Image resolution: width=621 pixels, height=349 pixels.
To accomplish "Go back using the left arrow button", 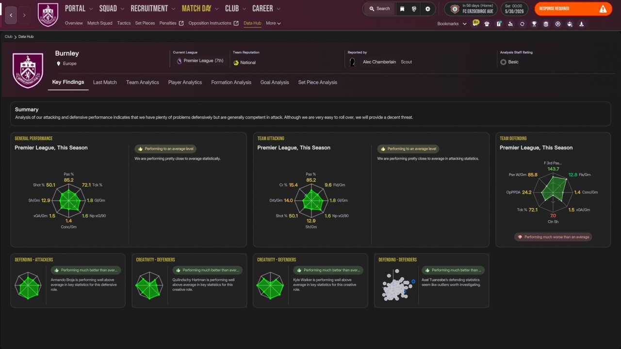I will [x=11, y=15].
